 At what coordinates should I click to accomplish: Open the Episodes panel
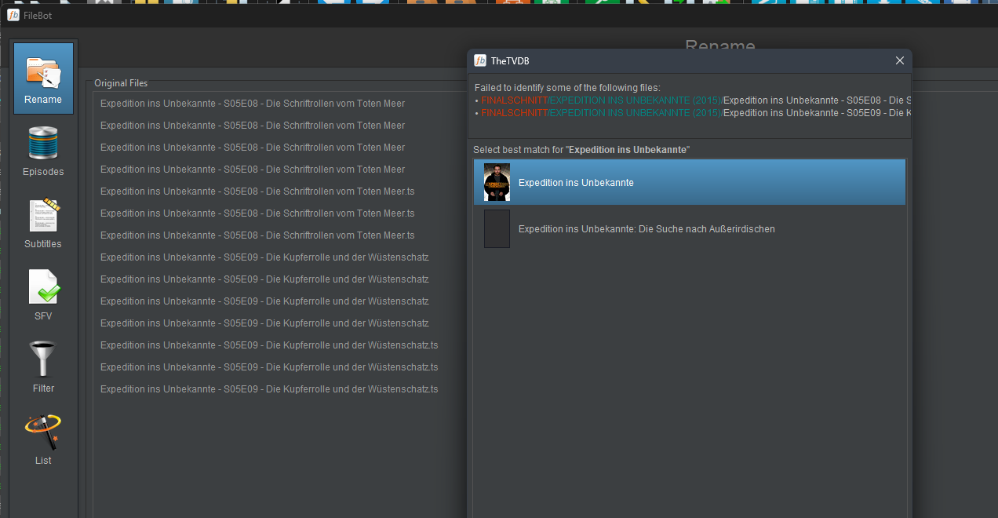[x=43, y=151]
